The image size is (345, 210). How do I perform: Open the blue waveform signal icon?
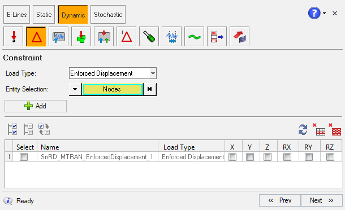(x=171, y=37)
